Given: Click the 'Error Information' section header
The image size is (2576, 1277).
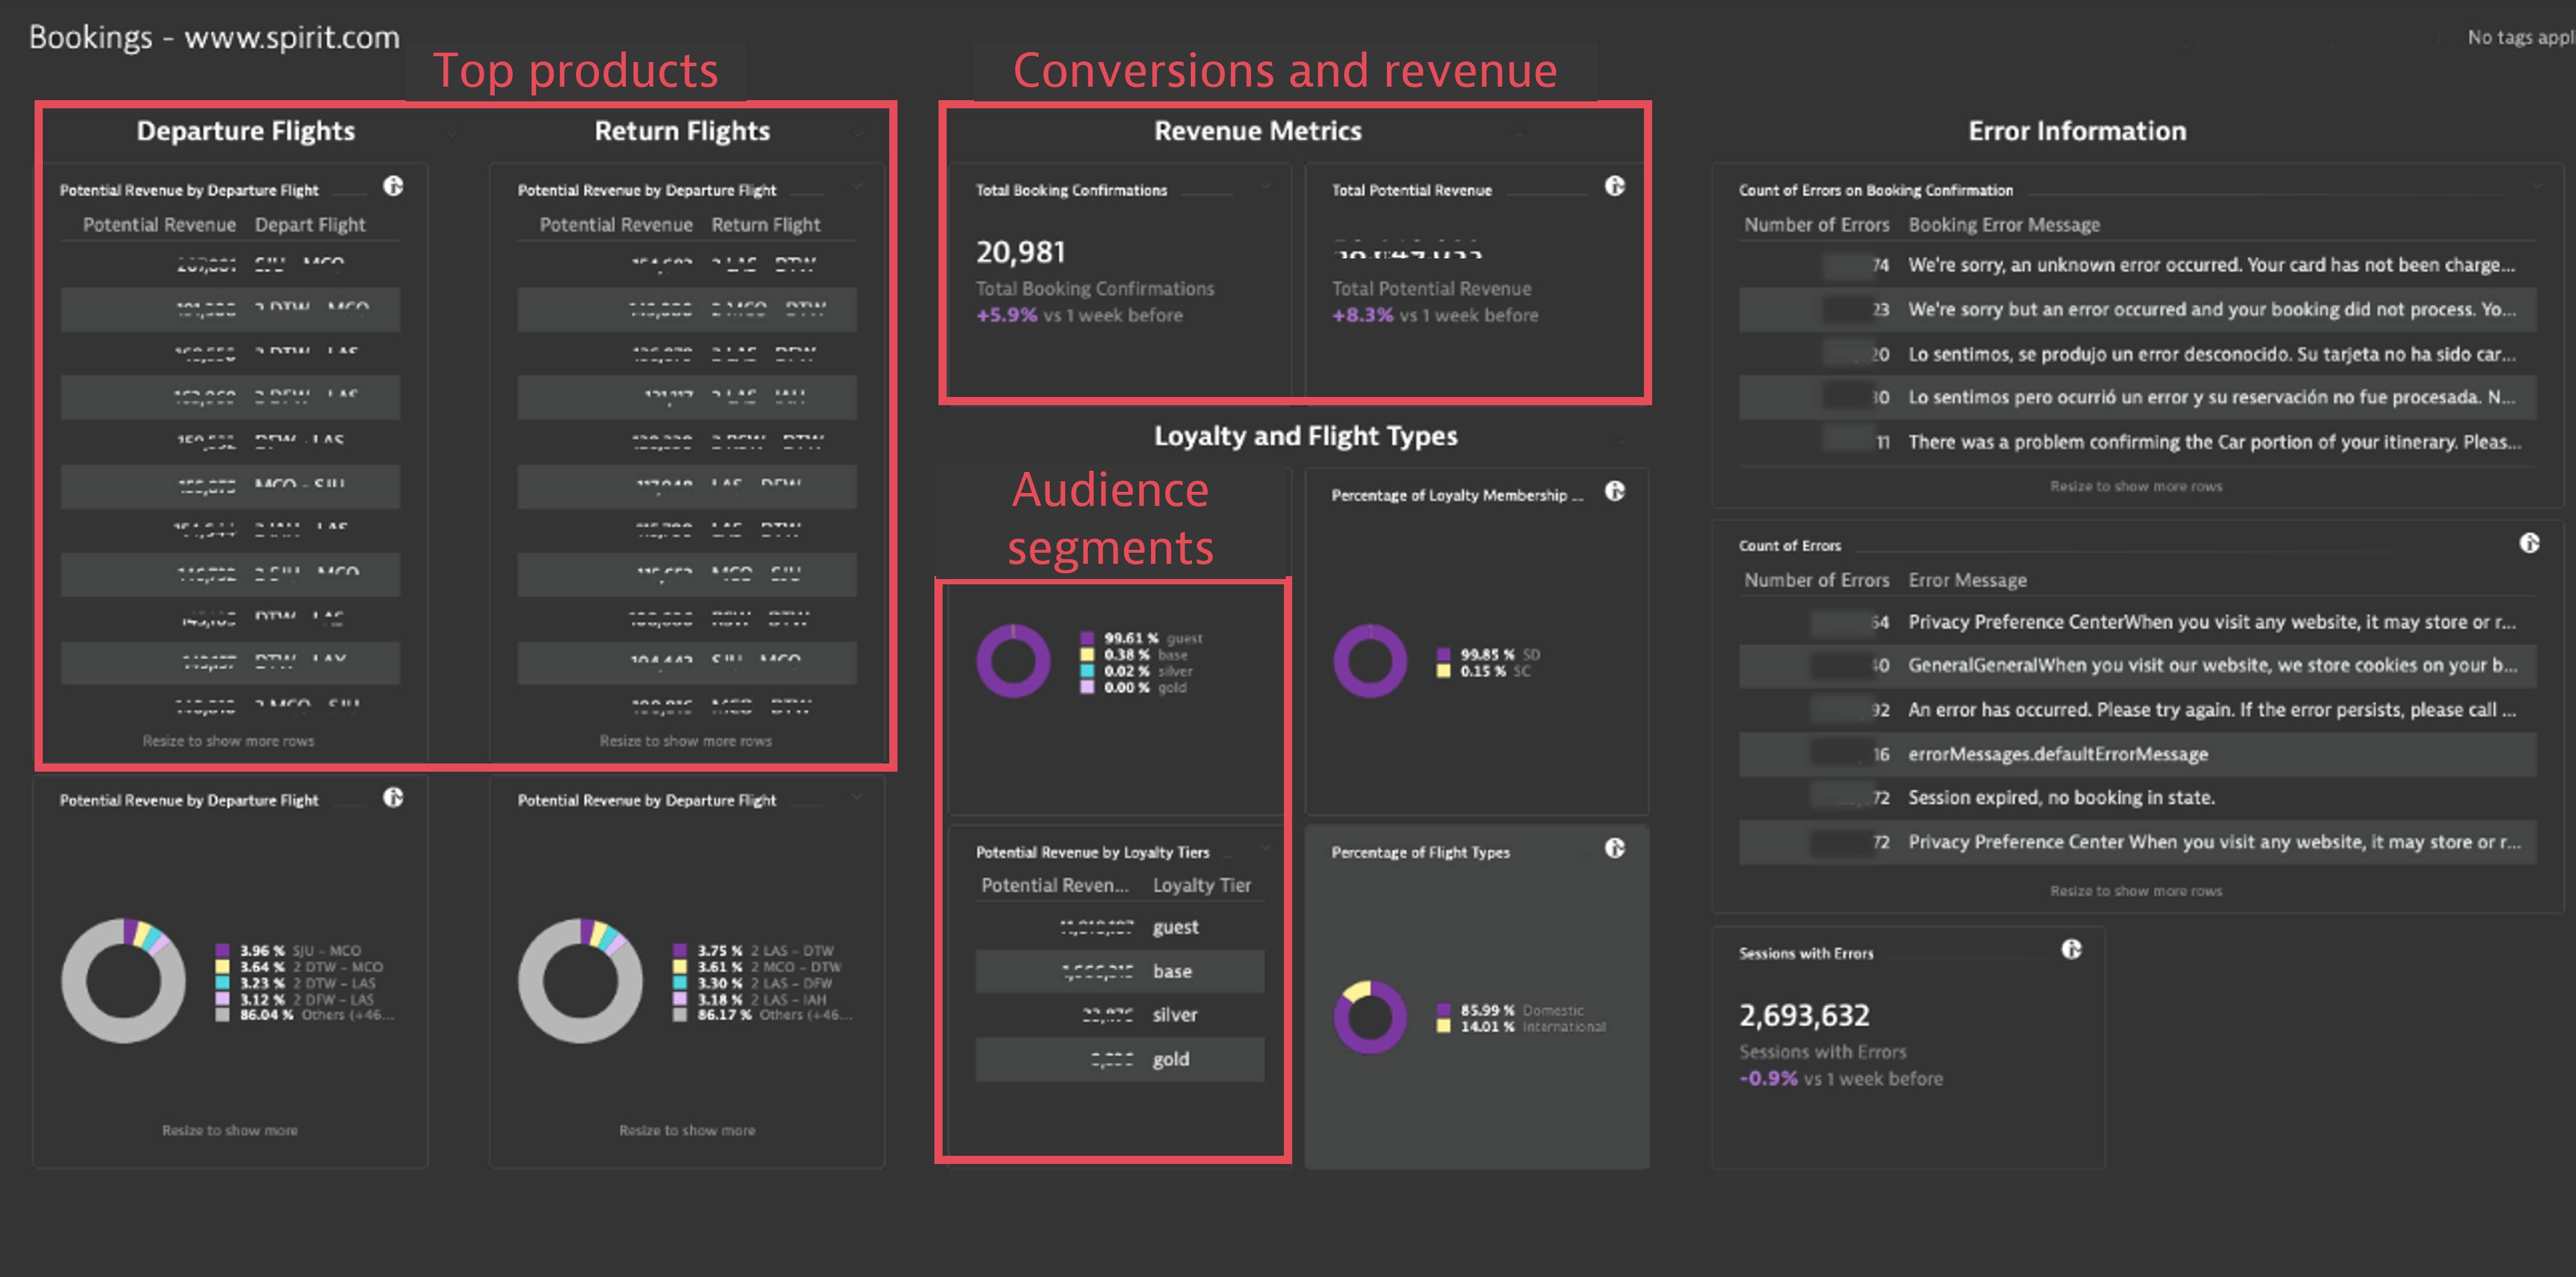Looking at the screenshot, I should [2077, 131].
